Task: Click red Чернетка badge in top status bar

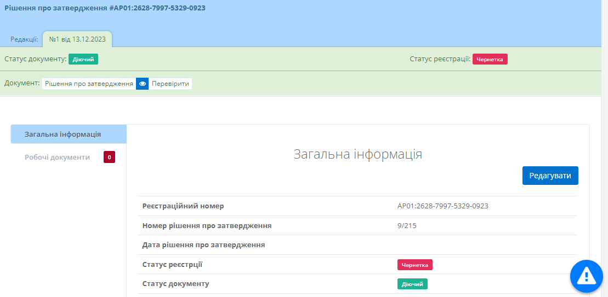Action: [x=490, y=59]
